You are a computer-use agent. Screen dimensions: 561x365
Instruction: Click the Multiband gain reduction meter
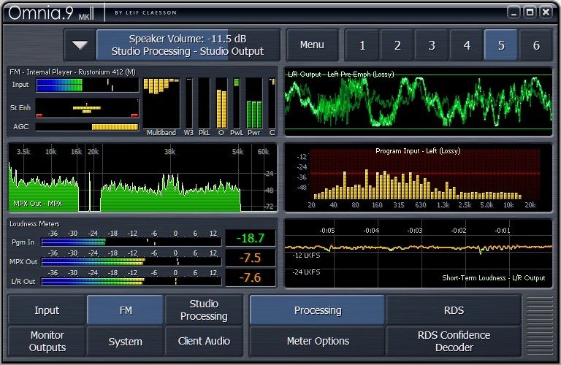click(161, 104)
